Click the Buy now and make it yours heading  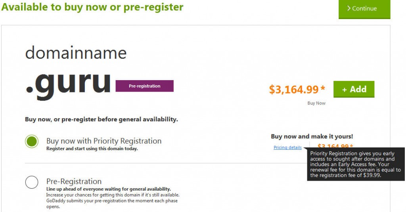(312, 136)
